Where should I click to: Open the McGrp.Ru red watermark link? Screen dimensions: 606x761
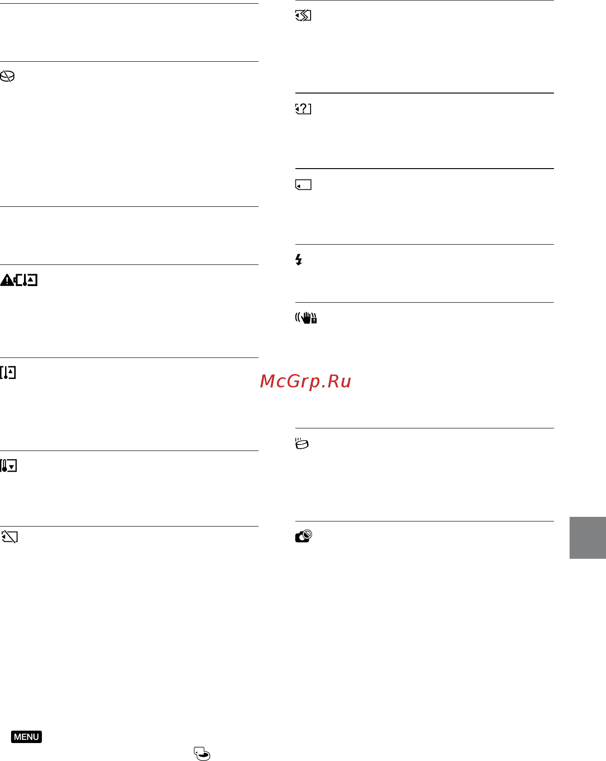(x=306, y=381)
